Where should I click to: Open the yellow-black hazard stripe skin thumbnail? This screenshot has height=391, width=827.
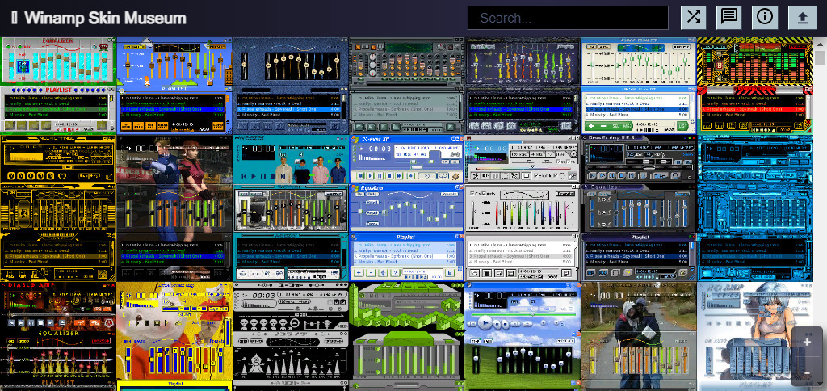coord(755,86)
